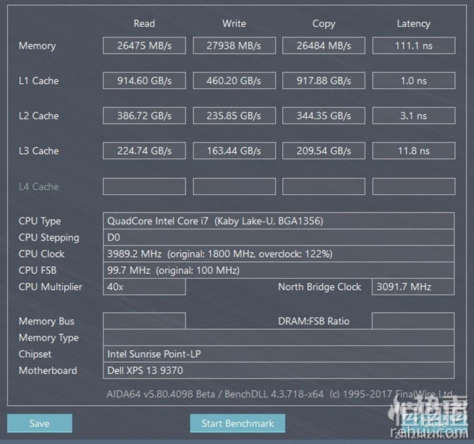Select L3 Cache Read 224.74 GB/s
This screenshot has width=474, height=444.
coord(144,150)
